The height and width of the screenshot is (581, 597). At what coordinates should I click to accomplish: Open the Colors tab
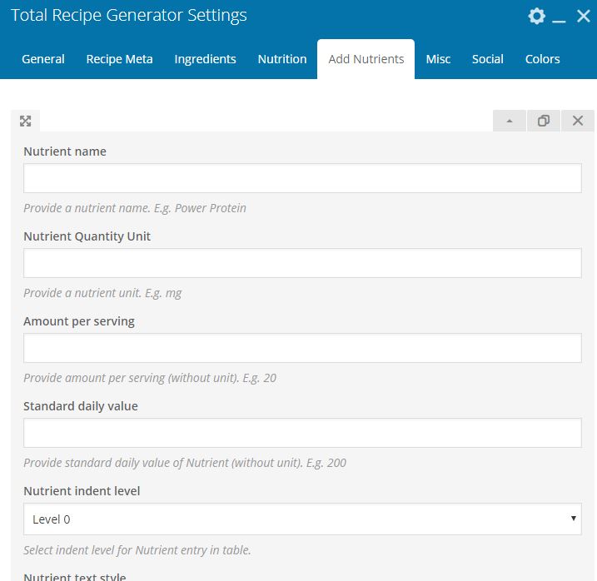(542, 59)
